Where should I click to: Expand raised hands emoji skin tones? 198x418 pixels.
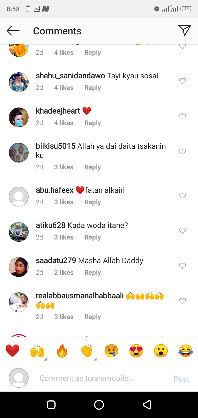pyautogui.click(x=45, y=359)
